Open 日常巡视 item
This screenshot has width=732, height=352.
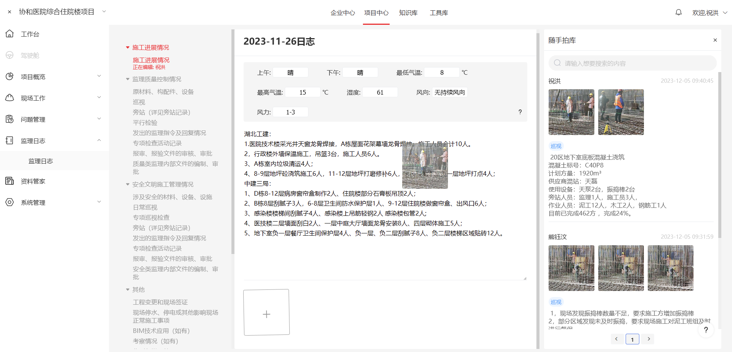point(145,207)
